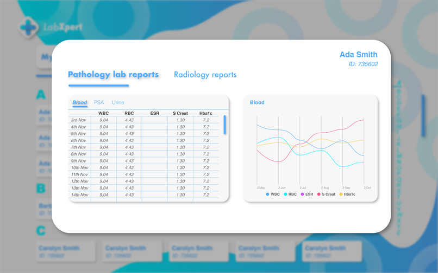The width and height of the screenshot is (438, 273).
Task: Open the Urine sub-tab
Action: point(118,102)
